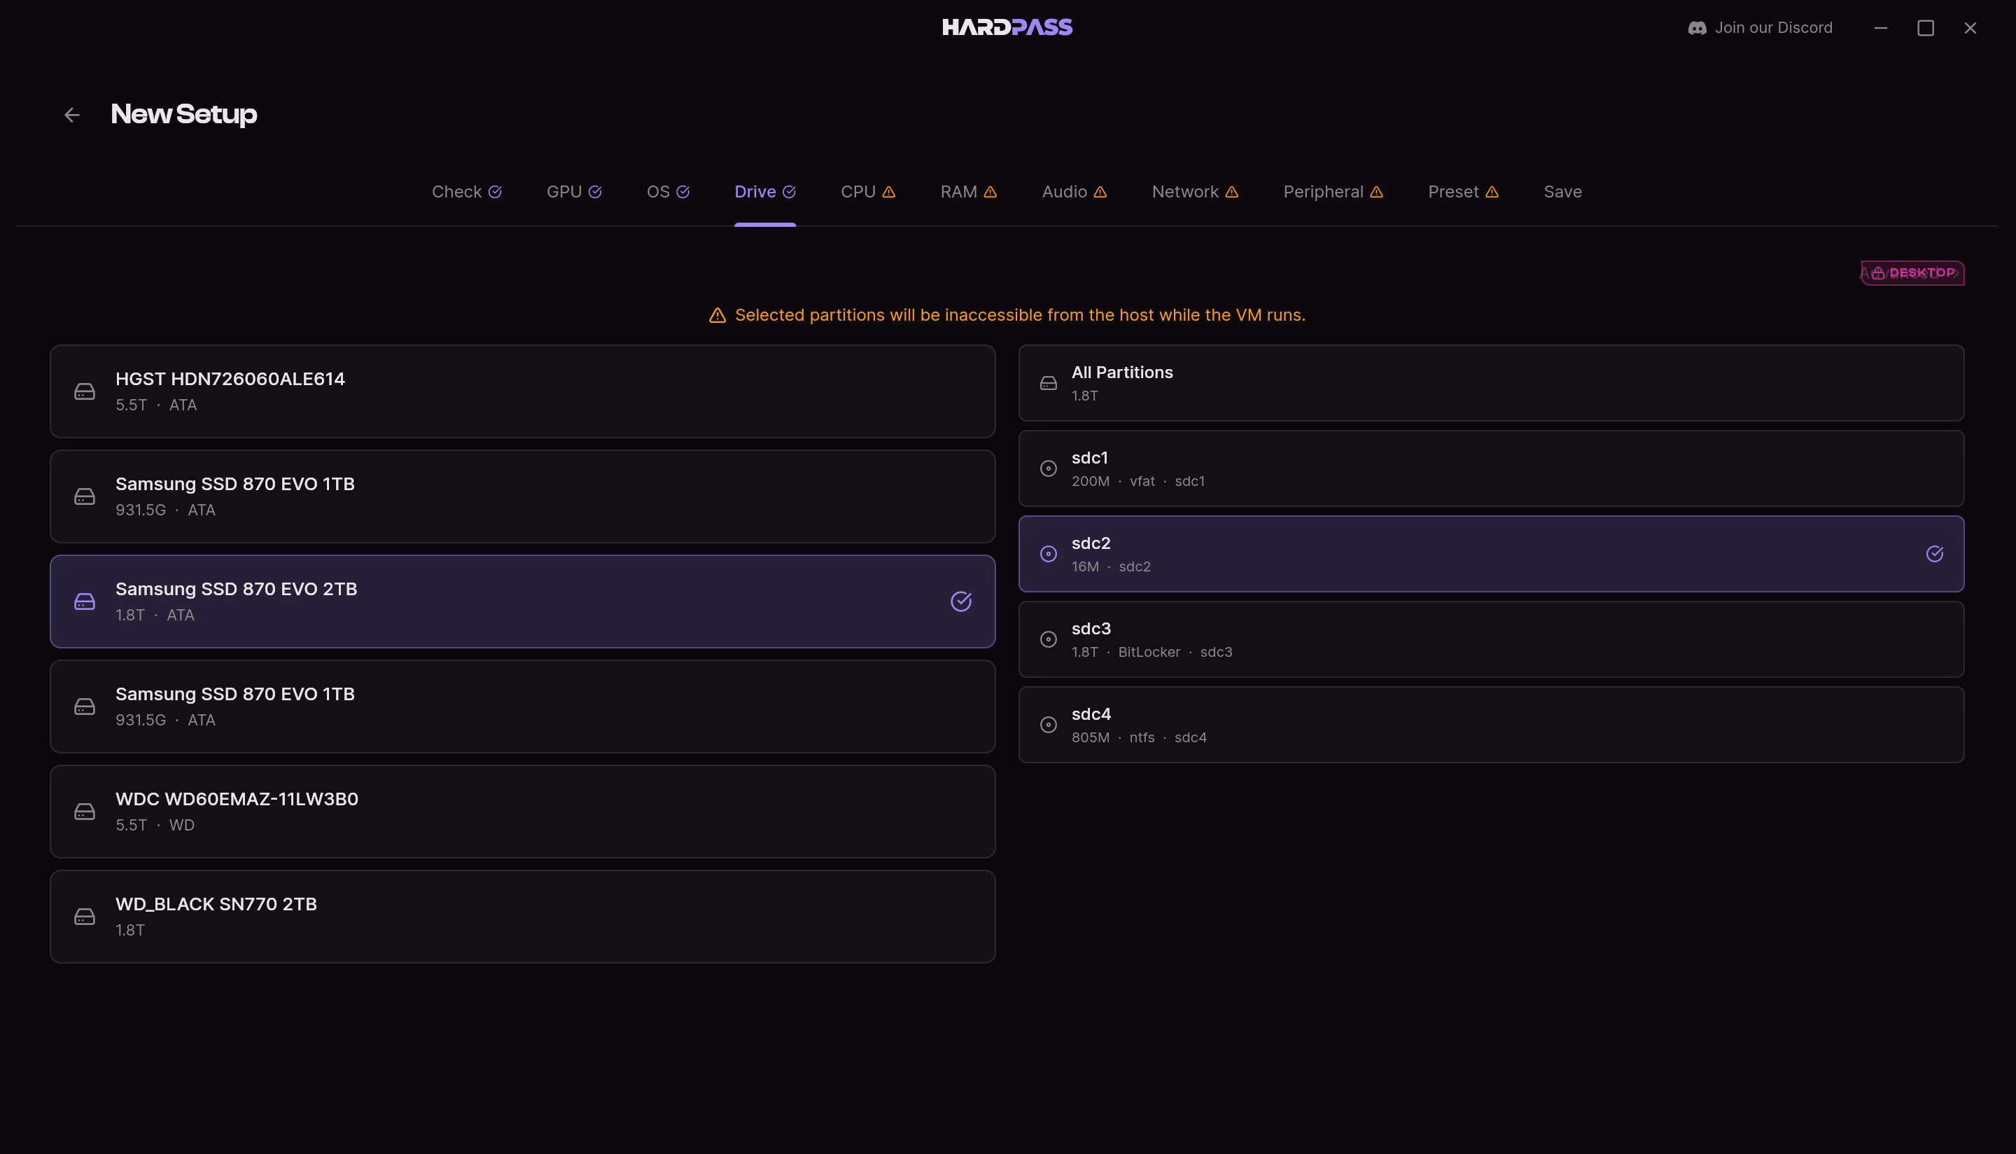
Task: Open the Network tab
Action: point(1194,192)
